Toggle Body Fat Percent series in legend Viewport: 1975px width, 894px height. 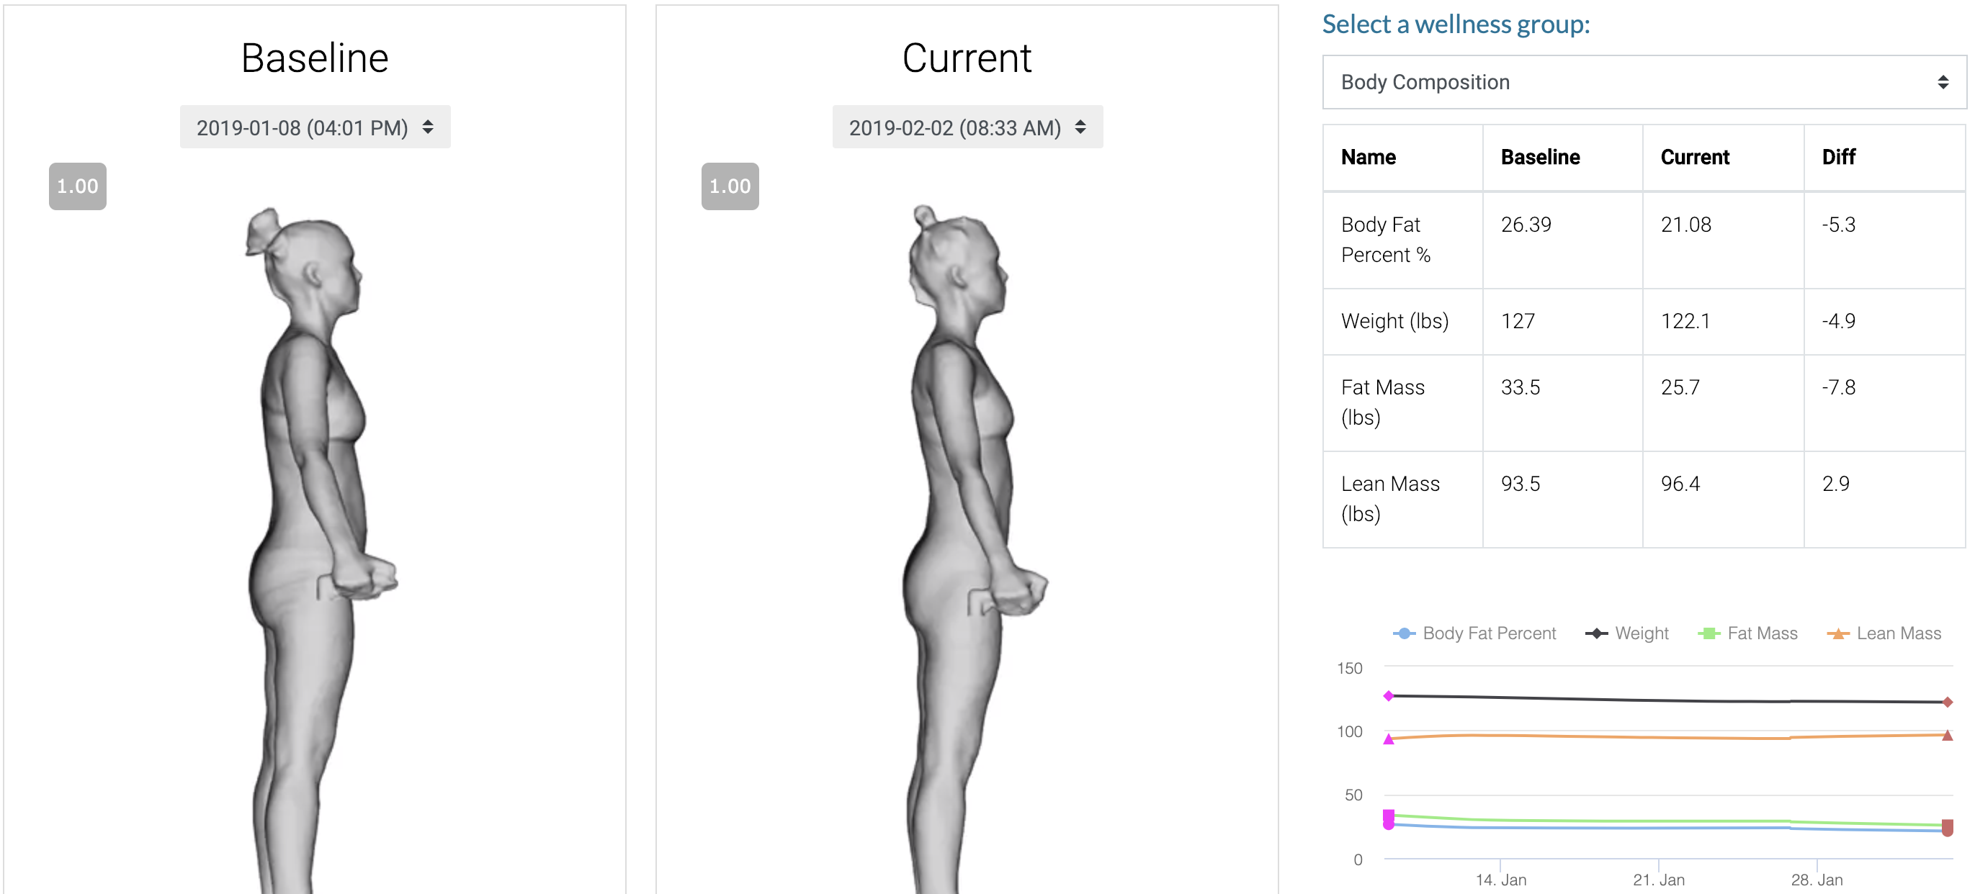(x=1474, y=633)
